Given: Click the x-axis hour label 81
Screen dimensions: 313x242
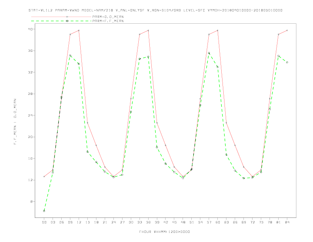Looking at the screenshot, I should (279, 222).
